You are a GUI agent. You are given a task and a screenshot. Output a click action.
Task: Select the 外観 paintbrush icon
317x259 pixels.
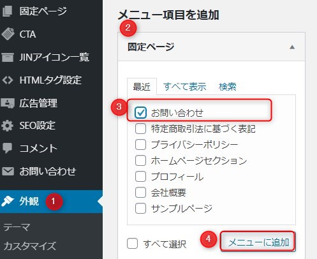point(8,201)
